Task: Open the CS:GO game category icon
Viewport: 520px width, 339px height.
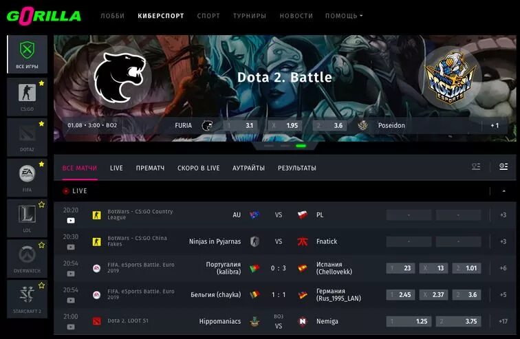Action: (28, 93)
